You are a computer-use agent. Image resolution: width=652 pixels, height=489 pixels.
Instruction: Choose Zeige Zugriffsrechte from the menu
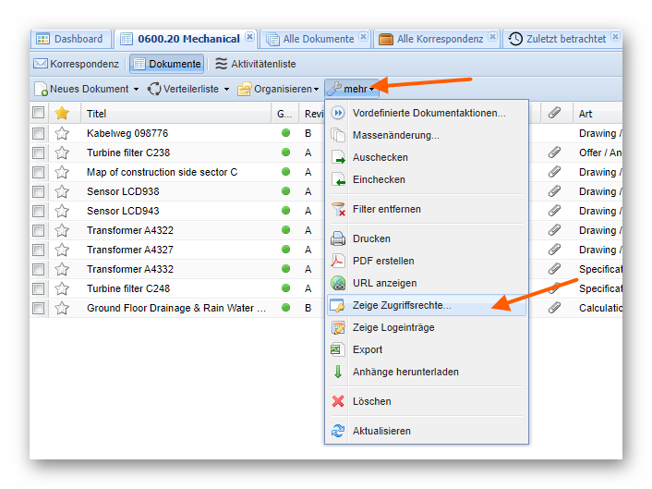point(402,305)
